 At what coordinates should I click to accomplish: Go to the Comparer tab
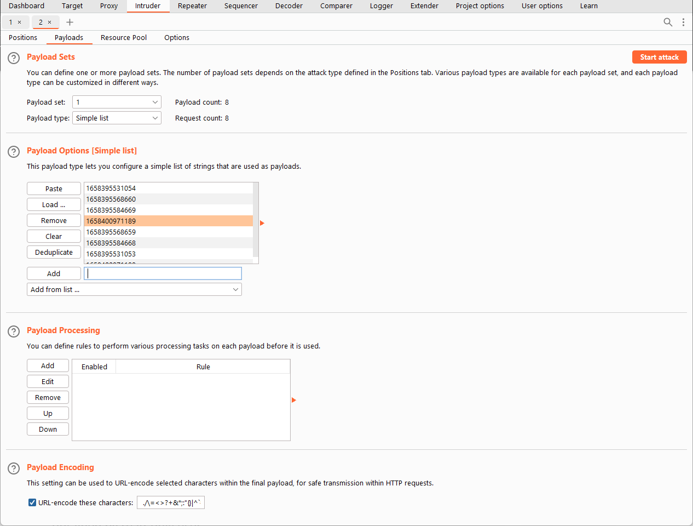[336, 6]
